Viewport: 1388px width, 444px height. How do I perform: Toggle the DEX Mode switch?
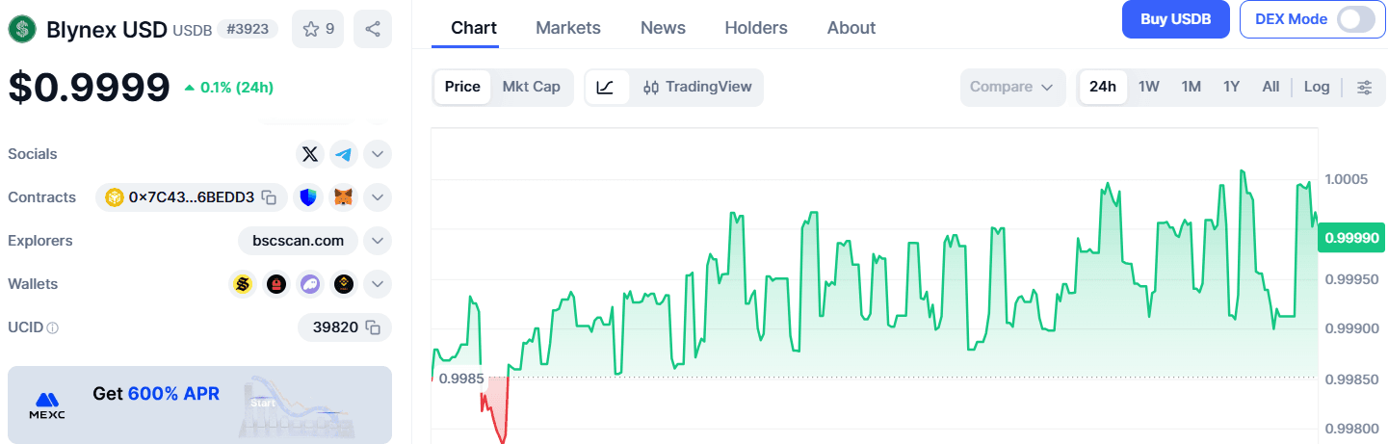(1355, 19)
